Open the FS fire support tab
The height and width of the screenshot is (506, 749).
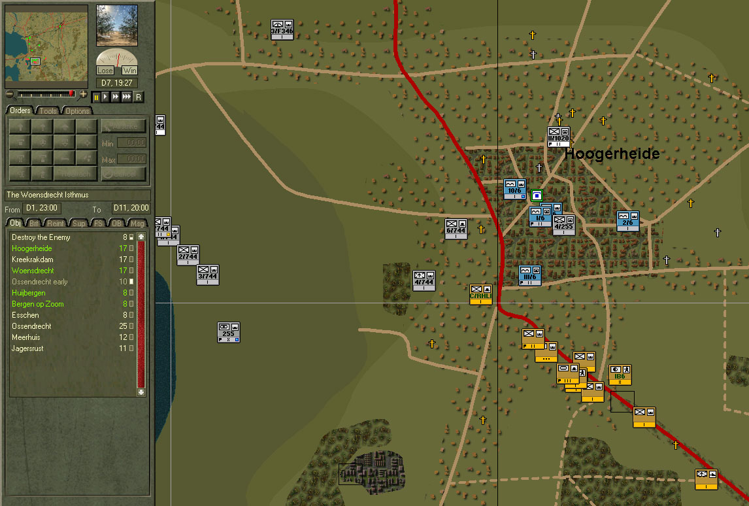point(98,223)
